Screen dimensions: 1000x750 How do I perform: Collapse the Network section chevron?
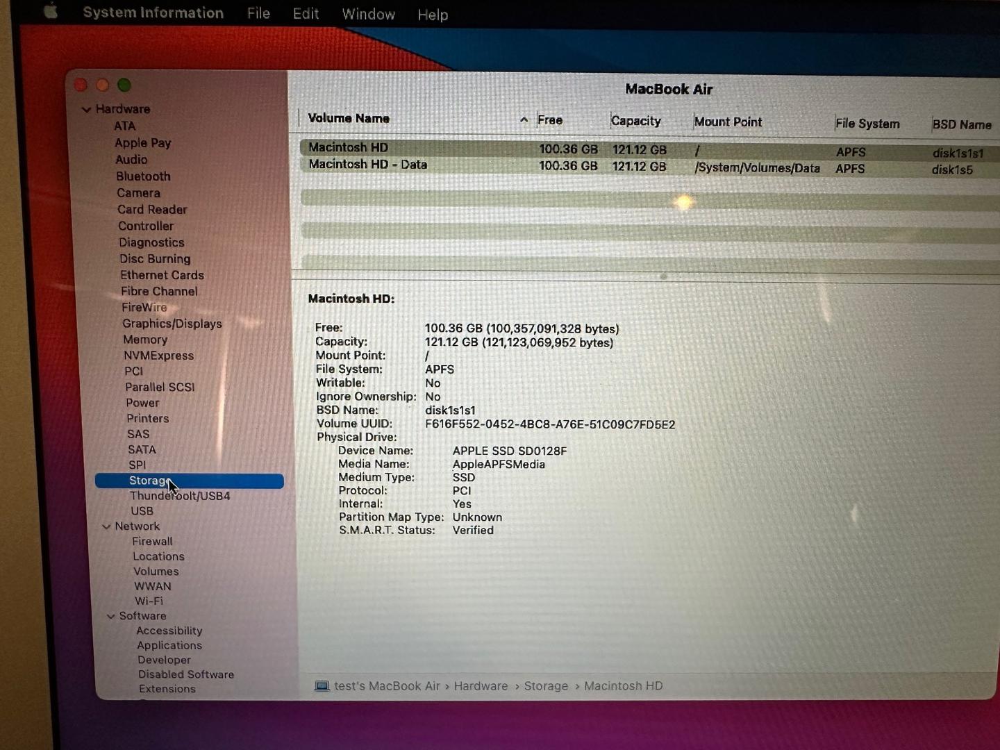click(x=106, y=526)
